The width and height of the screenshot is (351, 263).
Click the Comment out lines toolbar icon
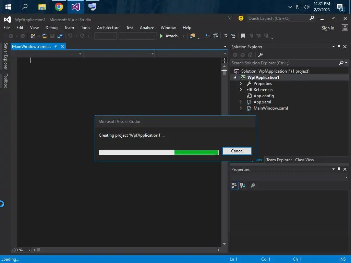pos(226,36)
